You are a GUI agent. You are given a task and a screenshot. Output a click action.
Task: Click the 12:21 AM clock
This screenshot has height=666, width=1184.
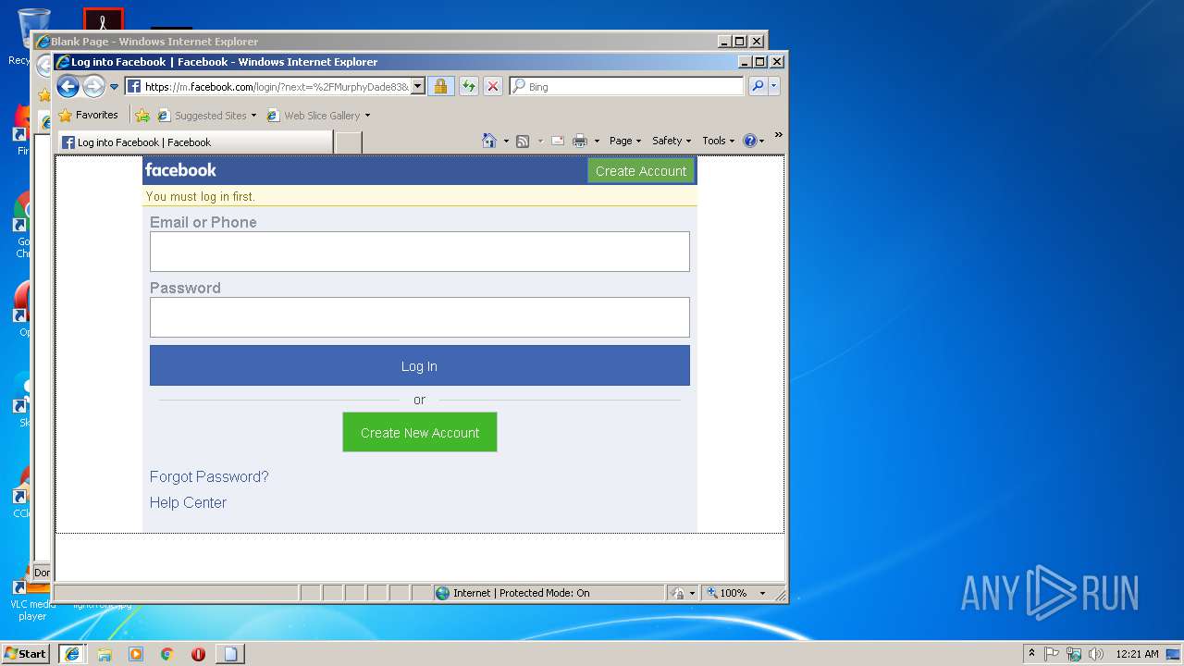click(1137, 654)
